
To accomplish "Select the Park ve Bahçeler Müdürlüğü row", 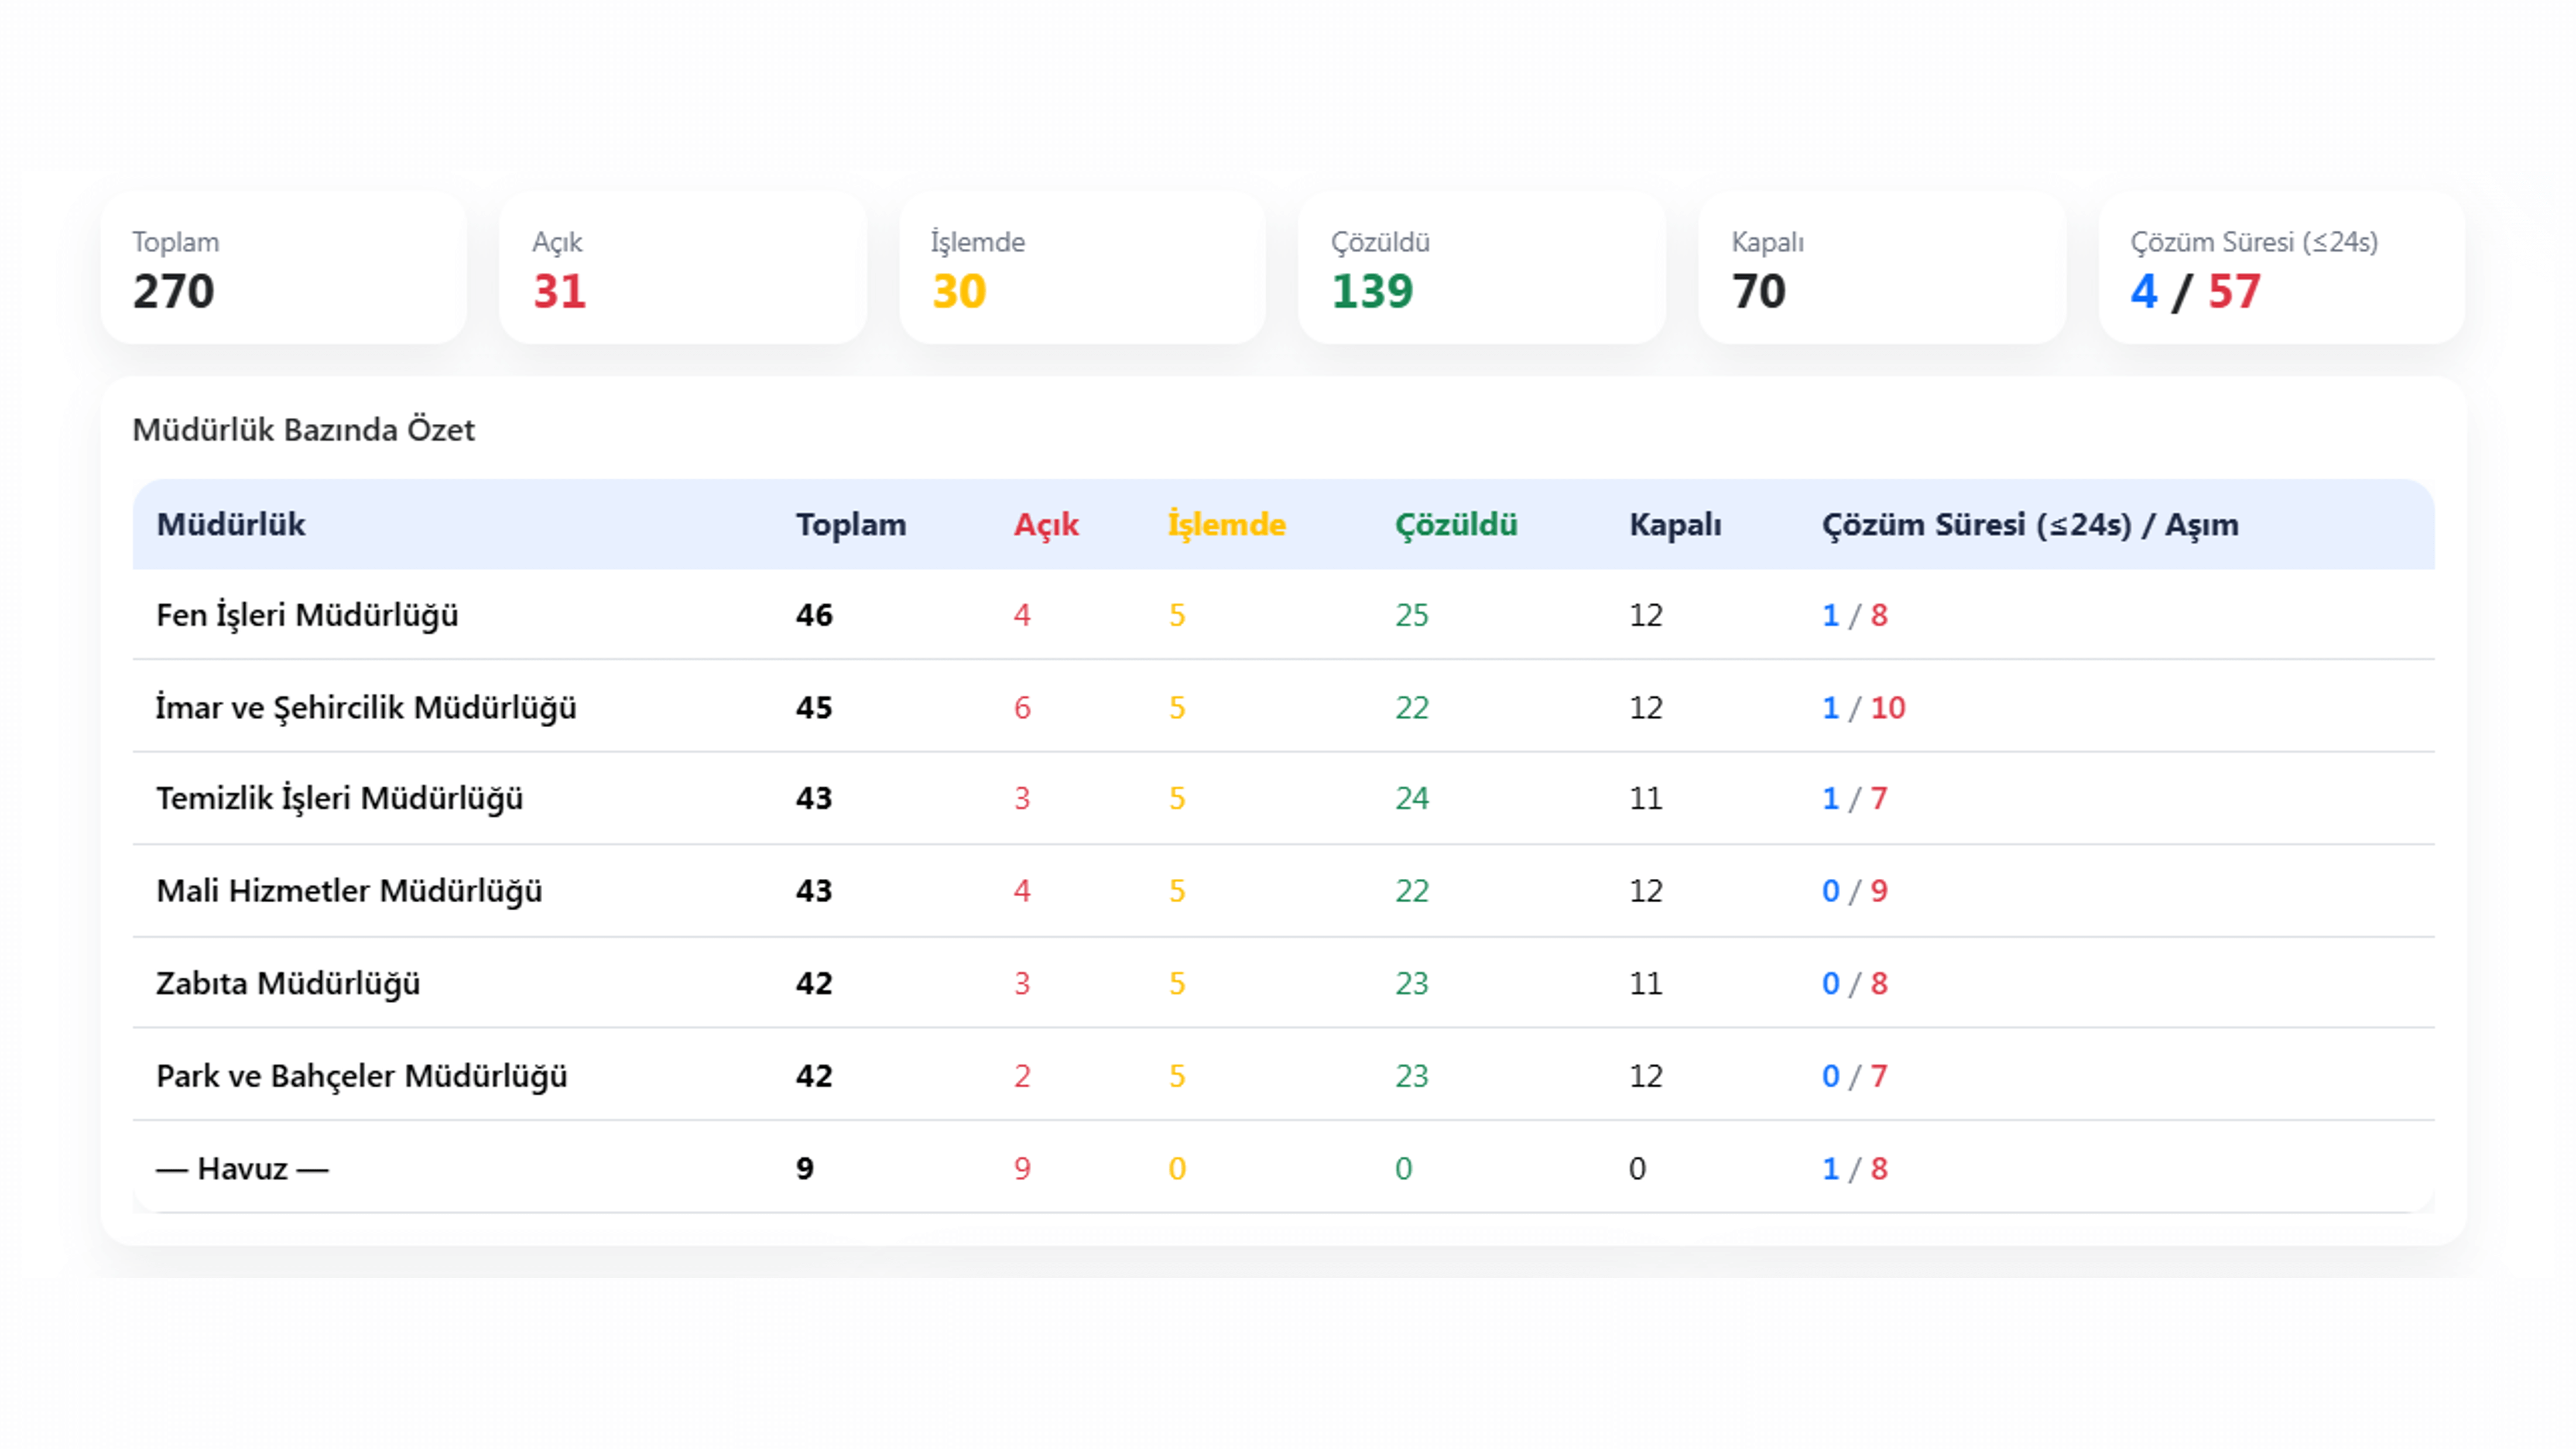I will pyautogui.click(x=362, y=1076).
